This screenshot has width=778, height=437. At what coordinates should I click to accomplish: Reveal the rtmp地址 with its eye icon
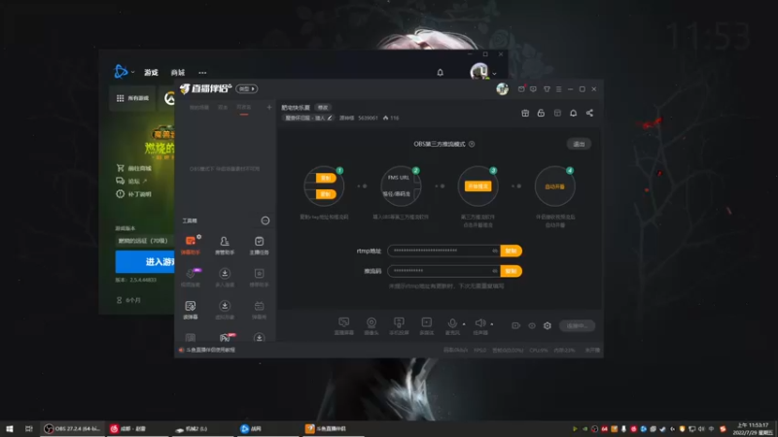pyautogui.click(x=495, y=251)
